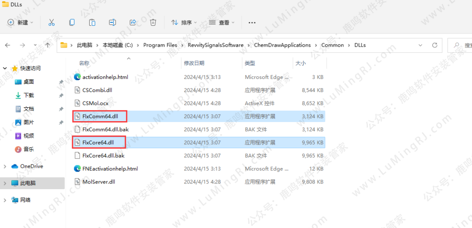
Task: Select 桌面 in Quick access
Action: pyautogui.click(x=29, y=82)
